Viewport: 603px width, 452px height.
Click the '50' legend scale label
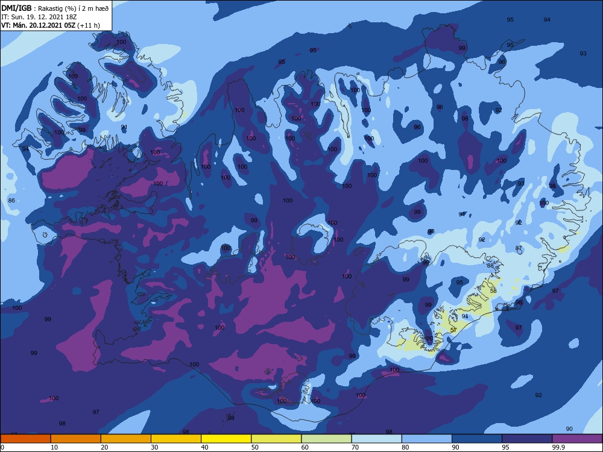(x=255, y=447)
